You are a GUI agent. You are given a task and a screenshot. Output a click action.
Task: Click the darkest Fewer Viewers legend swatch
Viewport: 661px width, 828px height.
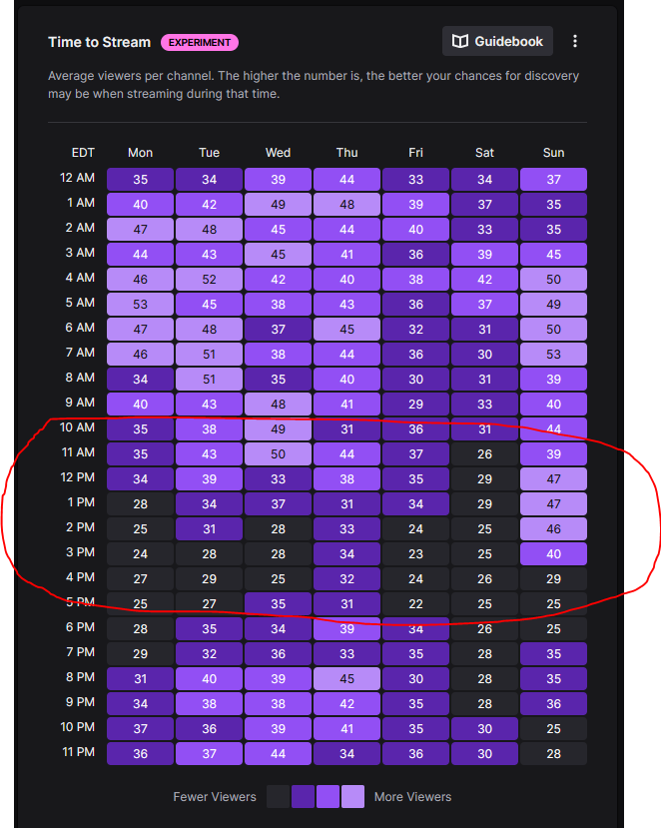[x=278, y=796]
